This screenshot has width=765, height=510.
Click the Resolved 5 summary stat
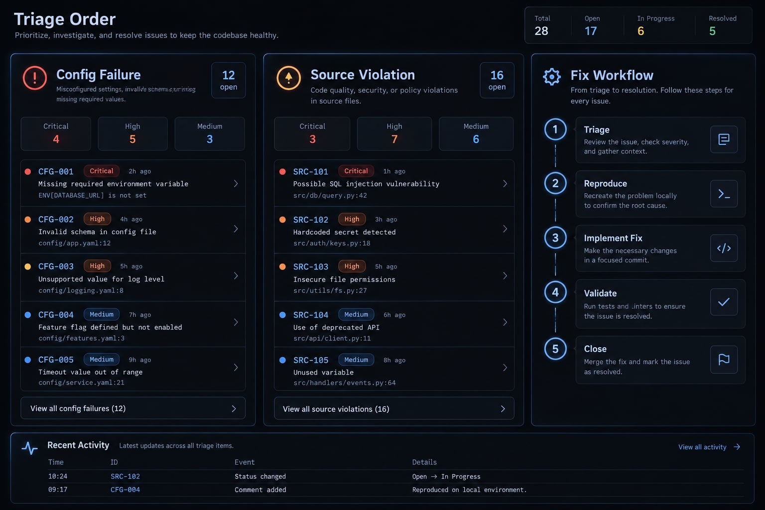[x=723, y=25]
